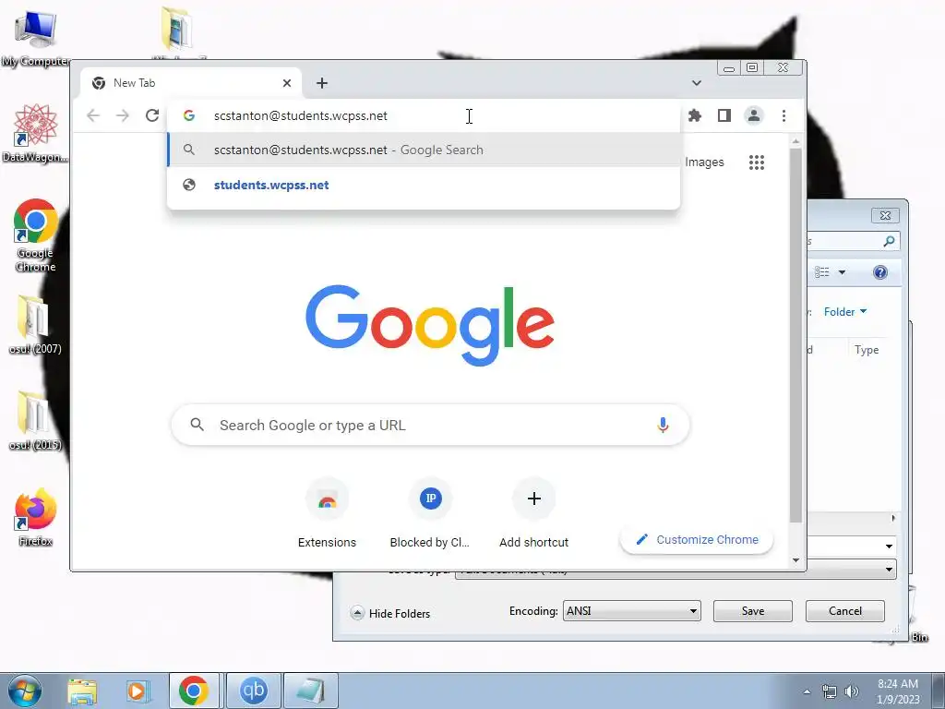This screenshot has width=945, height=709.
Task: Choose the Google Search suggestion for scstanton@students.wcpss.net
Action: pyautogui.click(x=424, y=150)
